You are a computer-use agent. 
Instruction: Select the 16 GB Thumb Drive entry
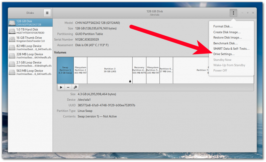(30, 39)
